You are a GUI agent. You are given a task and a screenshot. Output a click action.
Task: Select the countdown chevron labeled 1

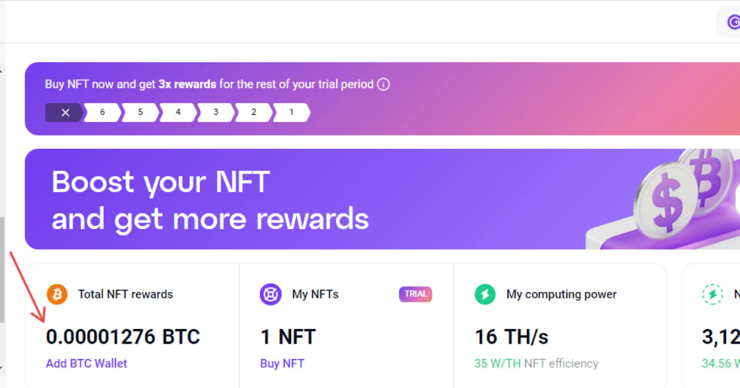click(x=291, y=112)
